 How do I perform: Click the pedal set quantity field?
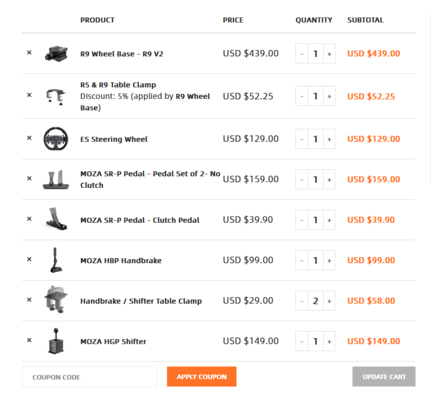click(x=316, y=179)
